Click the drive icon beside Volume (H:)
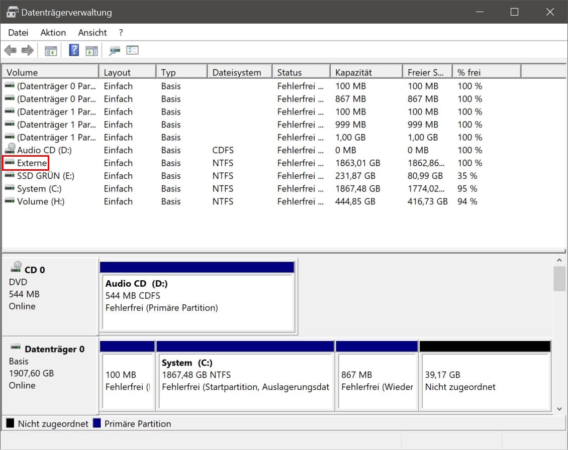The image size is (568, 450). coord(10,201)
